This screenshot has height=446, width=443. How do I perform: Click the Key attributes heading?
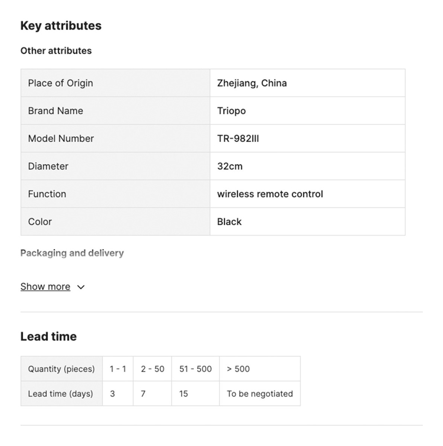[x=61, y=26]
